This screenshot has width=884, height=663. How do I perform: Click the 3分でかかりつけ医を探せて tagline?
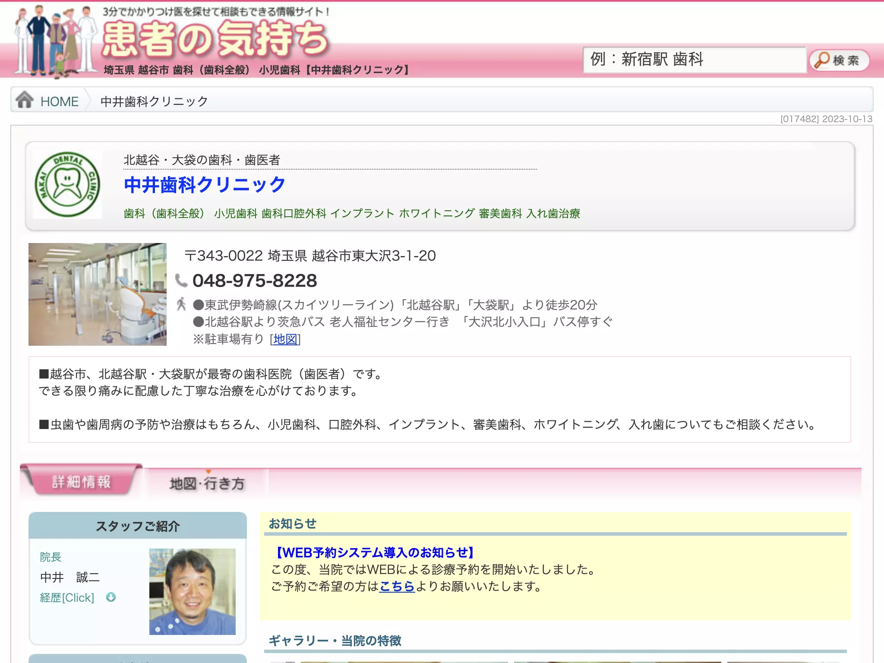(216, 12)
